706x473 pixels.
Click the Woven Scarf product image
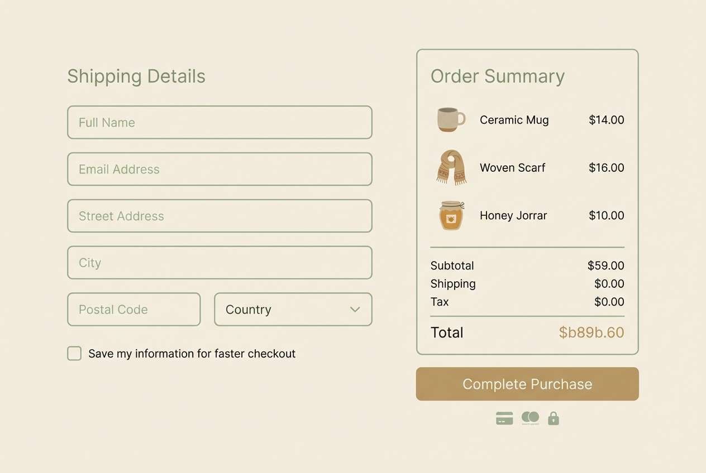(x=450, y=167)
